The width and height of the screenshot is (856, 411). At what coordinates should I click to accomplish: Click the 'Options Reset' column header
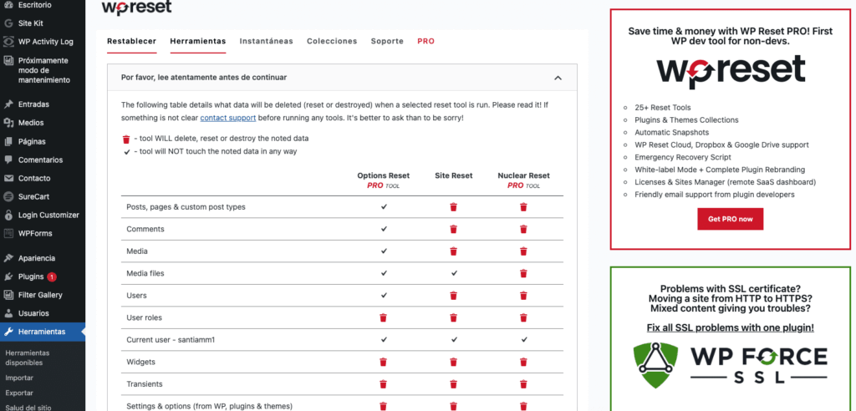click(x=383, y=175)
